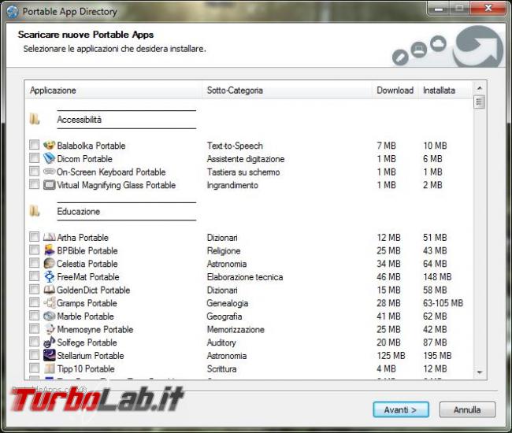Click the Portable App Directory title bar icon
Viewport: 512px width, 433px height.
(x=13, y=12)
